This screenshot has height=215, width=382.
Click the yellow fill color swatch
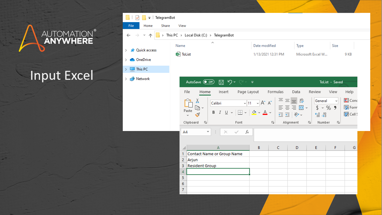[x=254, y=113]
